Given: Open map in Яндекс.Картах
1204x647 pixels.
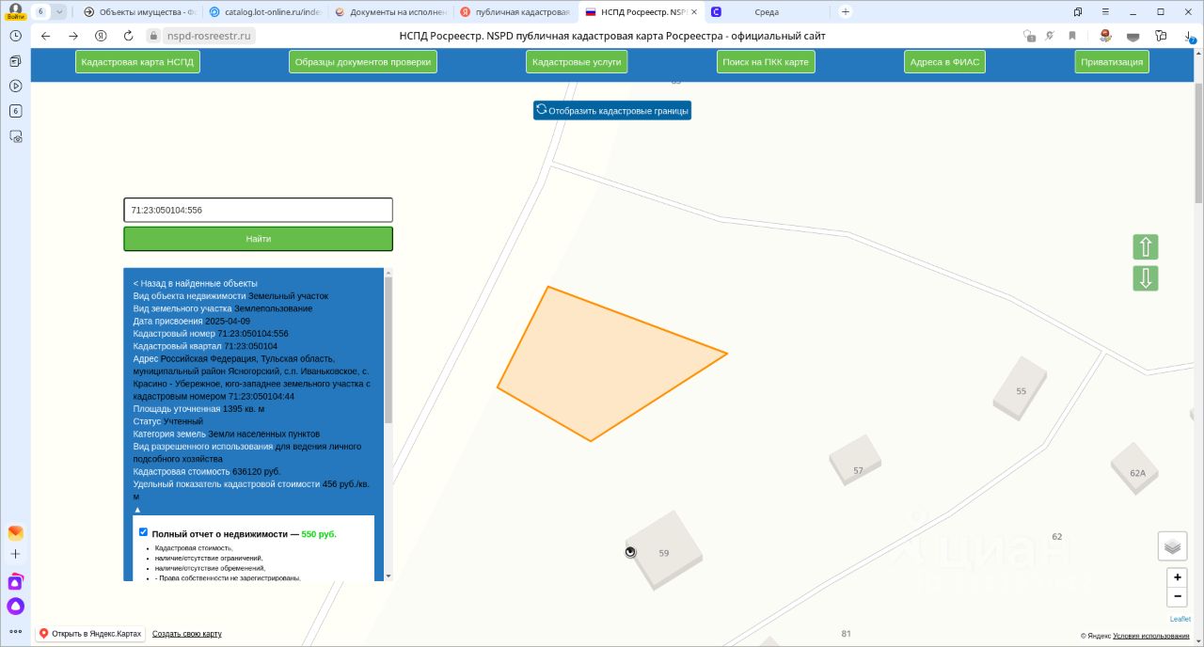Looking at the screenshot, I should [x=90, y=634].
